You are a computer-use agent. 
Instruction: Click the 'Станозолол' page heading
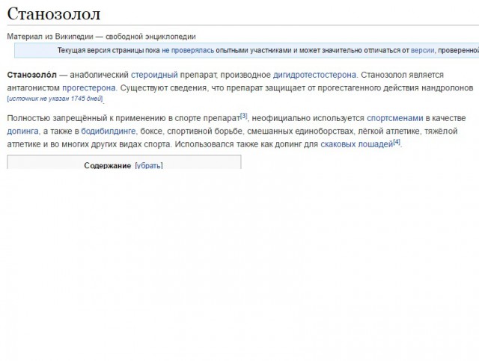pos(54,13)
